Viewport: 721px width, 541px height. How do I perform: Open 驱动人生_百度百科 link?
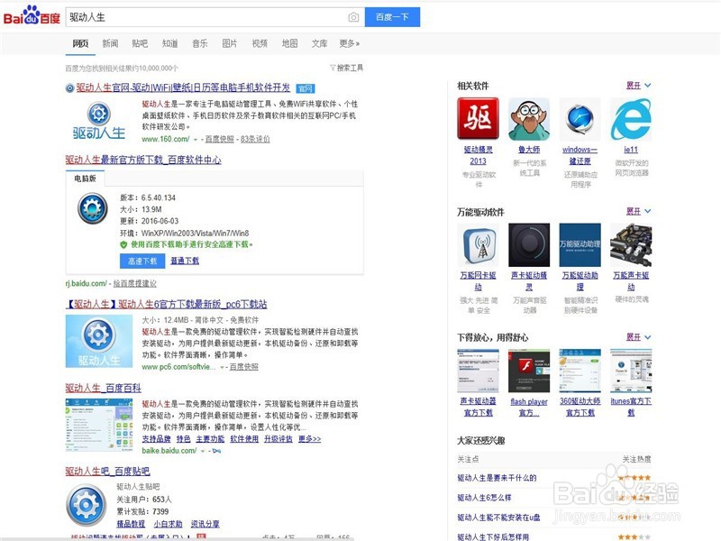(x=103, y=388)
